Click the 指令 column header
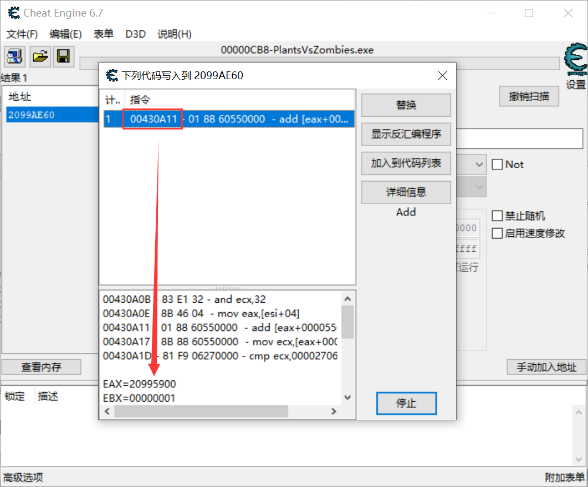The height and width of the screenshot is (487, 588). click(140, 100)
